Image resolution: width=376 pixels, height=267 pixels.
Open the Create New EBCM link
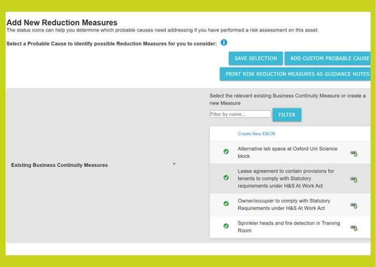(256, 134)
